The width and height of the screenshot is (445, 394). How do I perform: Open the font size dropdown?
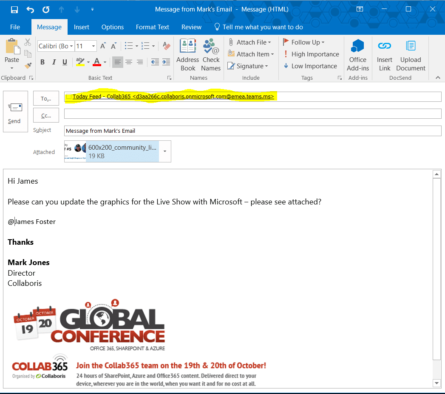click(x=93, y=46)
